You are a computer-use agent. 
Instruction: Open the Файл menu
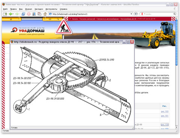coord(5,9)
